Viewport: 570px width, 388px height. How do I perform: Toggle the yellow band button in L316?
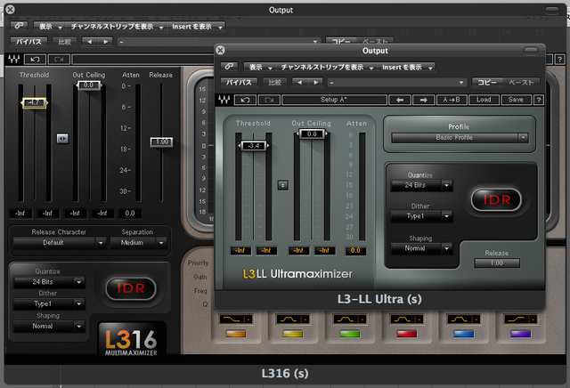pos(293,334)
